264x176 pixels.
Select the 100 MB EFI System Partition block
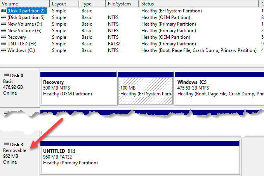146,91
